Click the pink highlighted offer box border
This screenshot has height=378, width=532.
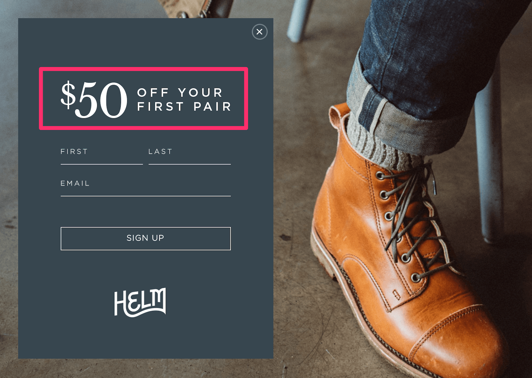[x=143, y=69]
